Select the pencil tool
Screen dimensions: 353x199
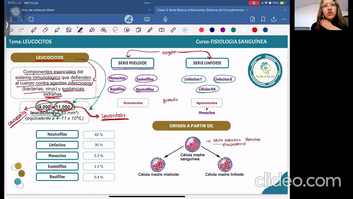pos(150,30)
